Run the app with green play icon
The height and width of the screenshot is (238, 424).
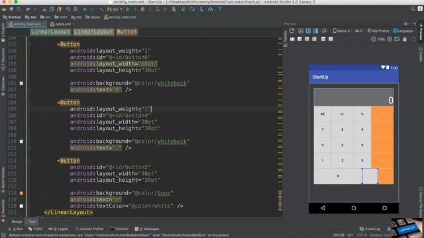128,9
